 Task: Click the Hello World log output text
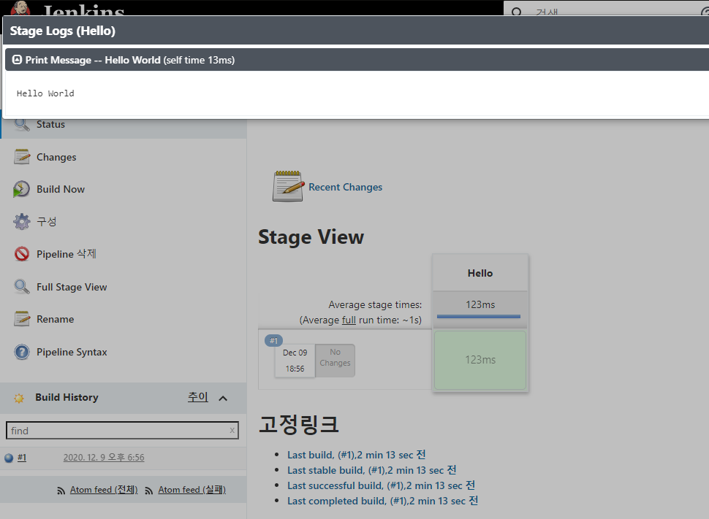pyautogui.click(x=45, y=93)
